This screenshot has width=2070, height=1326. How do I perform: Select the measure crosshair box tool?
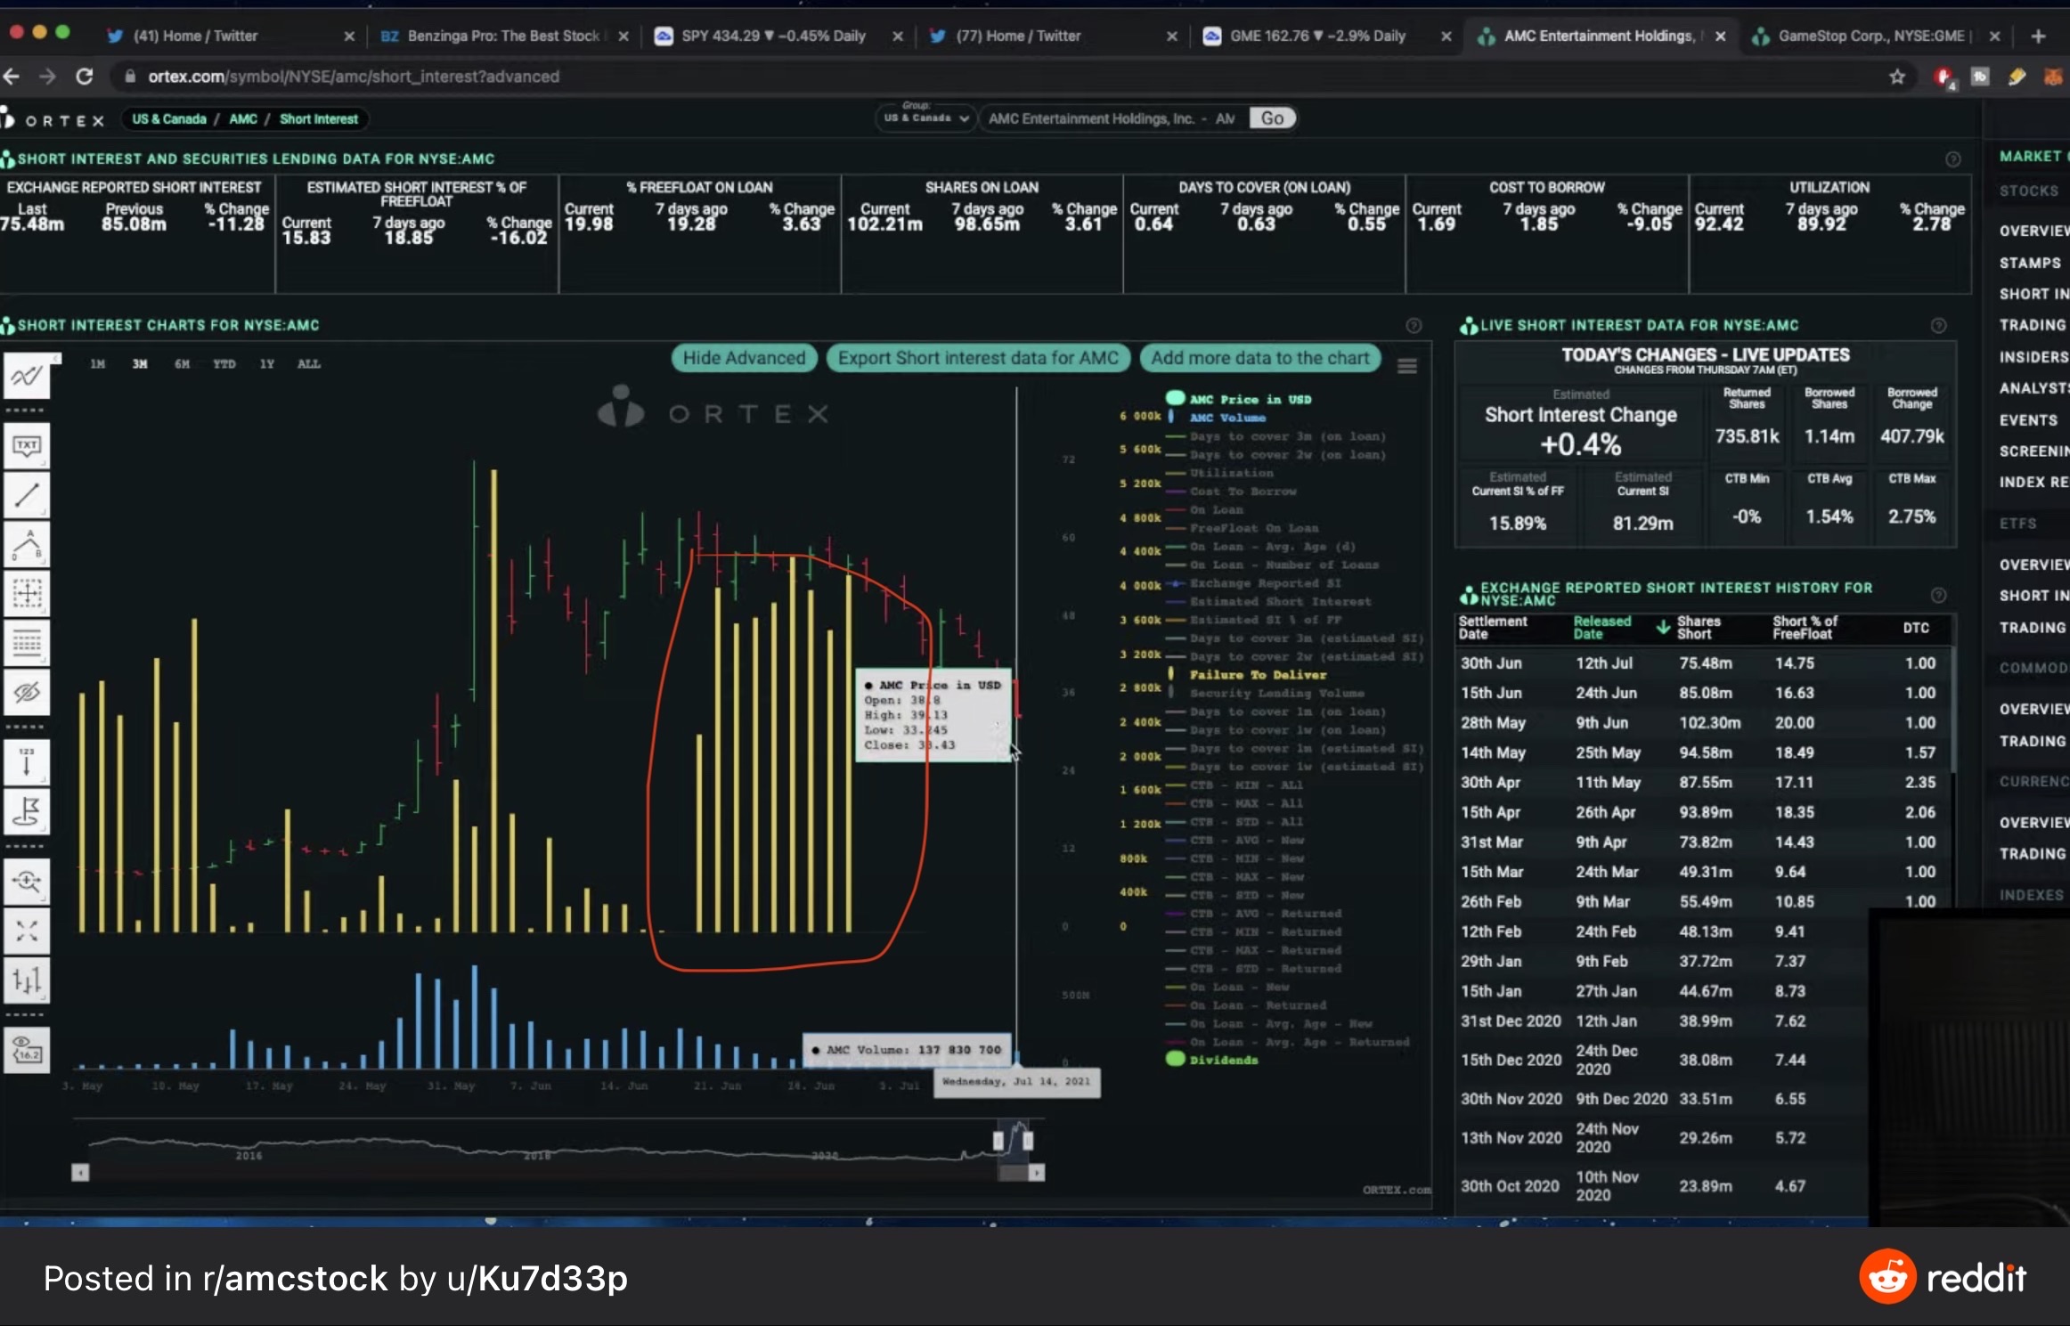27,593
